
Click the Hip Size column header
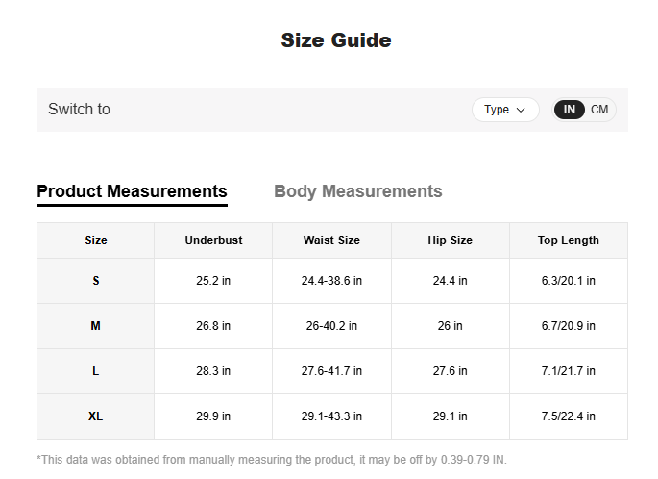[x=450, y=240]
